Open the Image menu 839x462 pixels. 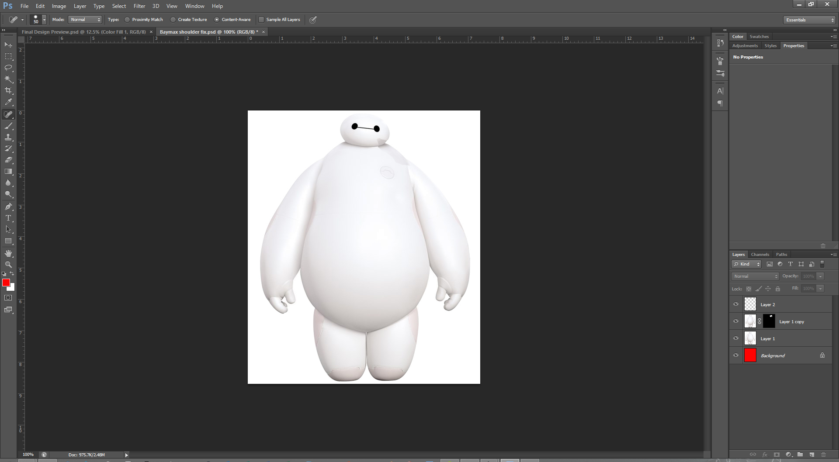[x=59, y=6]
